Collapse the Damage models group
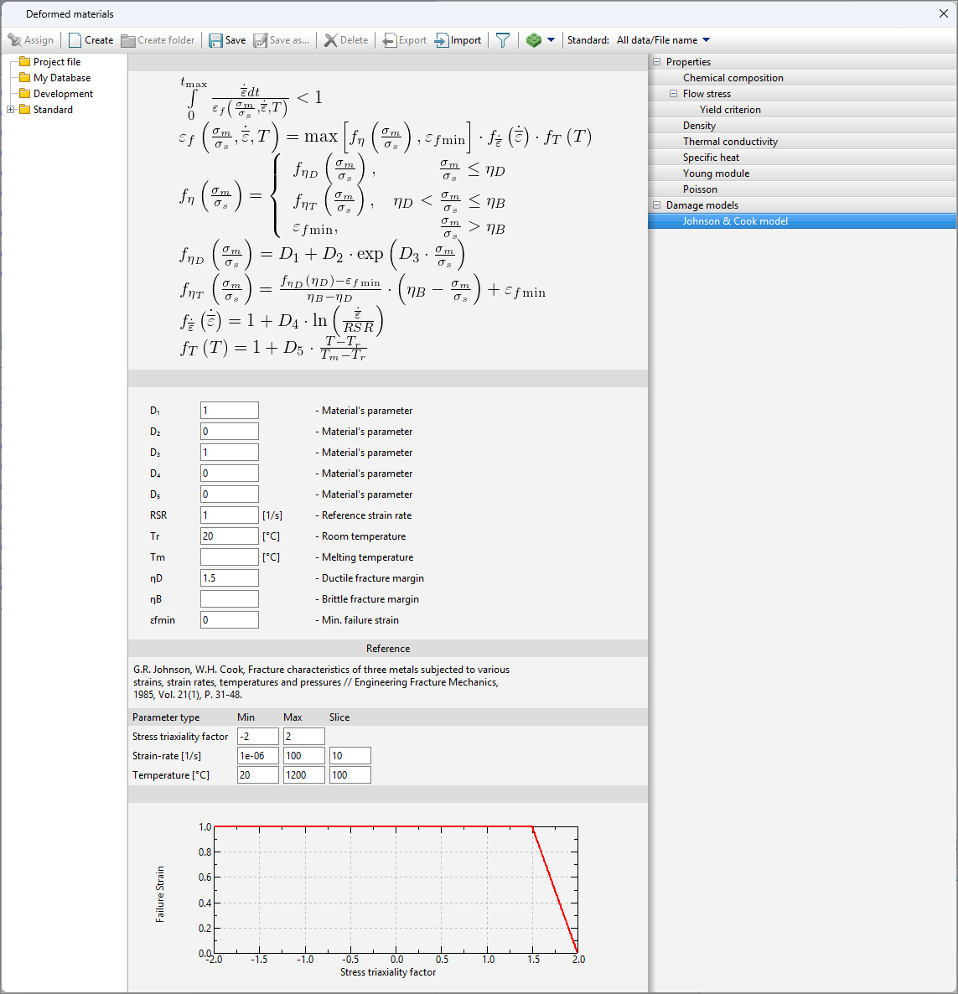The height and width of the screenshot is (994, 958). 656,205
